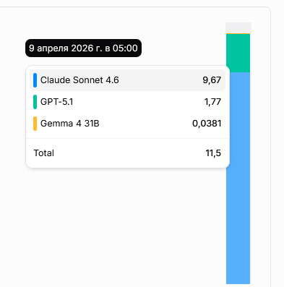Image resolution: width=284 pixels, height=287 pixels.
Task: Click the yellow Gemma 4 31B color marker
Action: point(35,124)
